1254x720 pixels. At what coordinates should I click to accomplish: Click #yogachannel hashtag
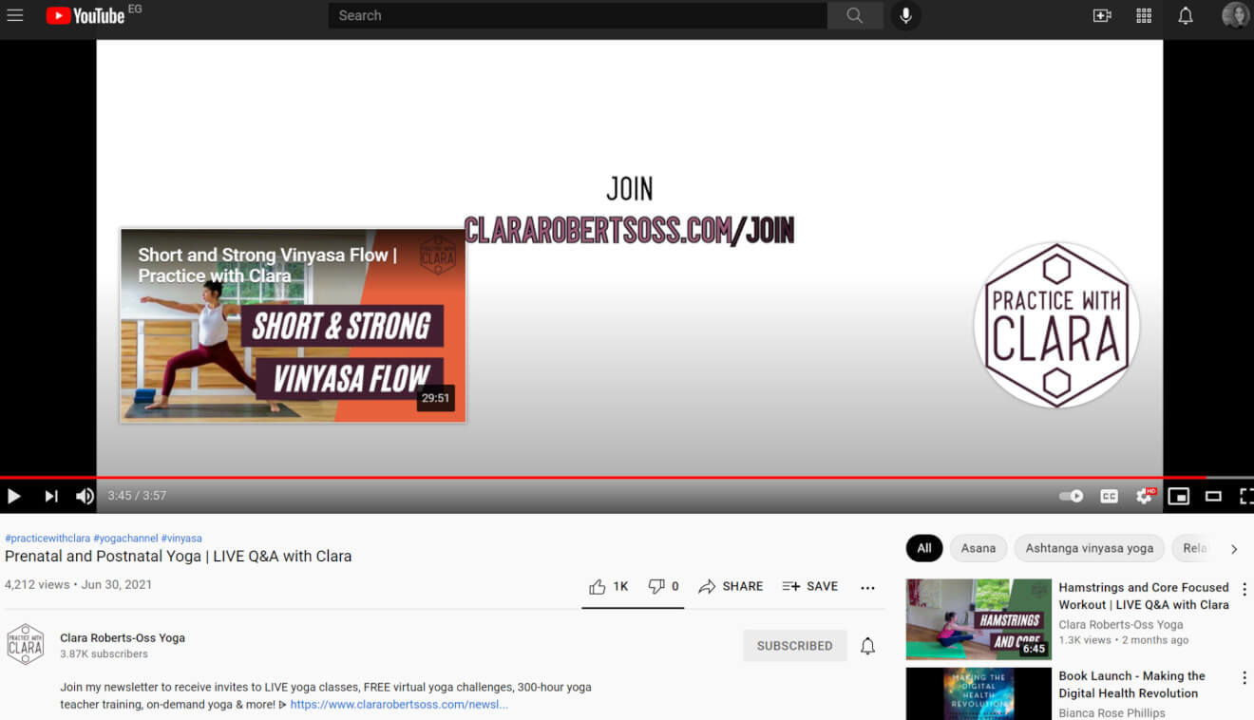125,539
